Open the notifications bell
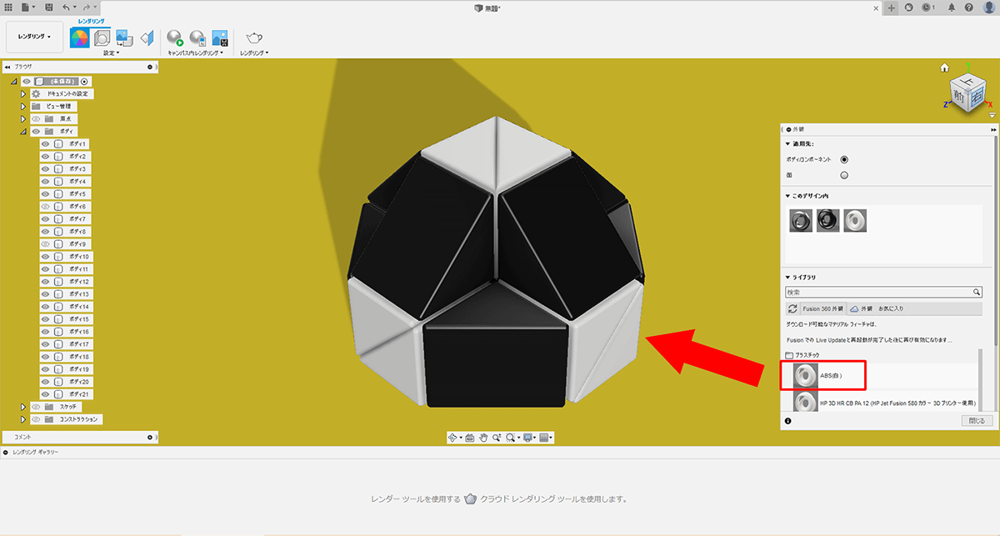This screenshot has height=536, width=1000. [x=952, y=7]
